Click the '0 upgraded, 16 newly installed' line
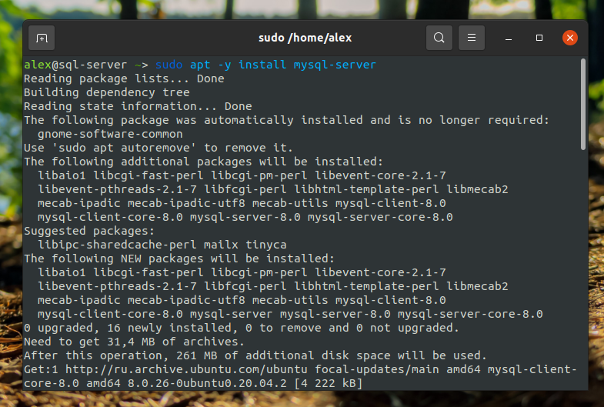The image size is (604, 407). tap(242, 328)
